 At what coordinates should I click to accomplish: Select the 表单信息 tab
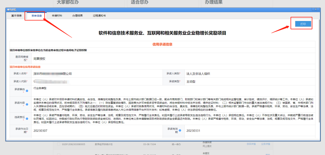(37, 16)
